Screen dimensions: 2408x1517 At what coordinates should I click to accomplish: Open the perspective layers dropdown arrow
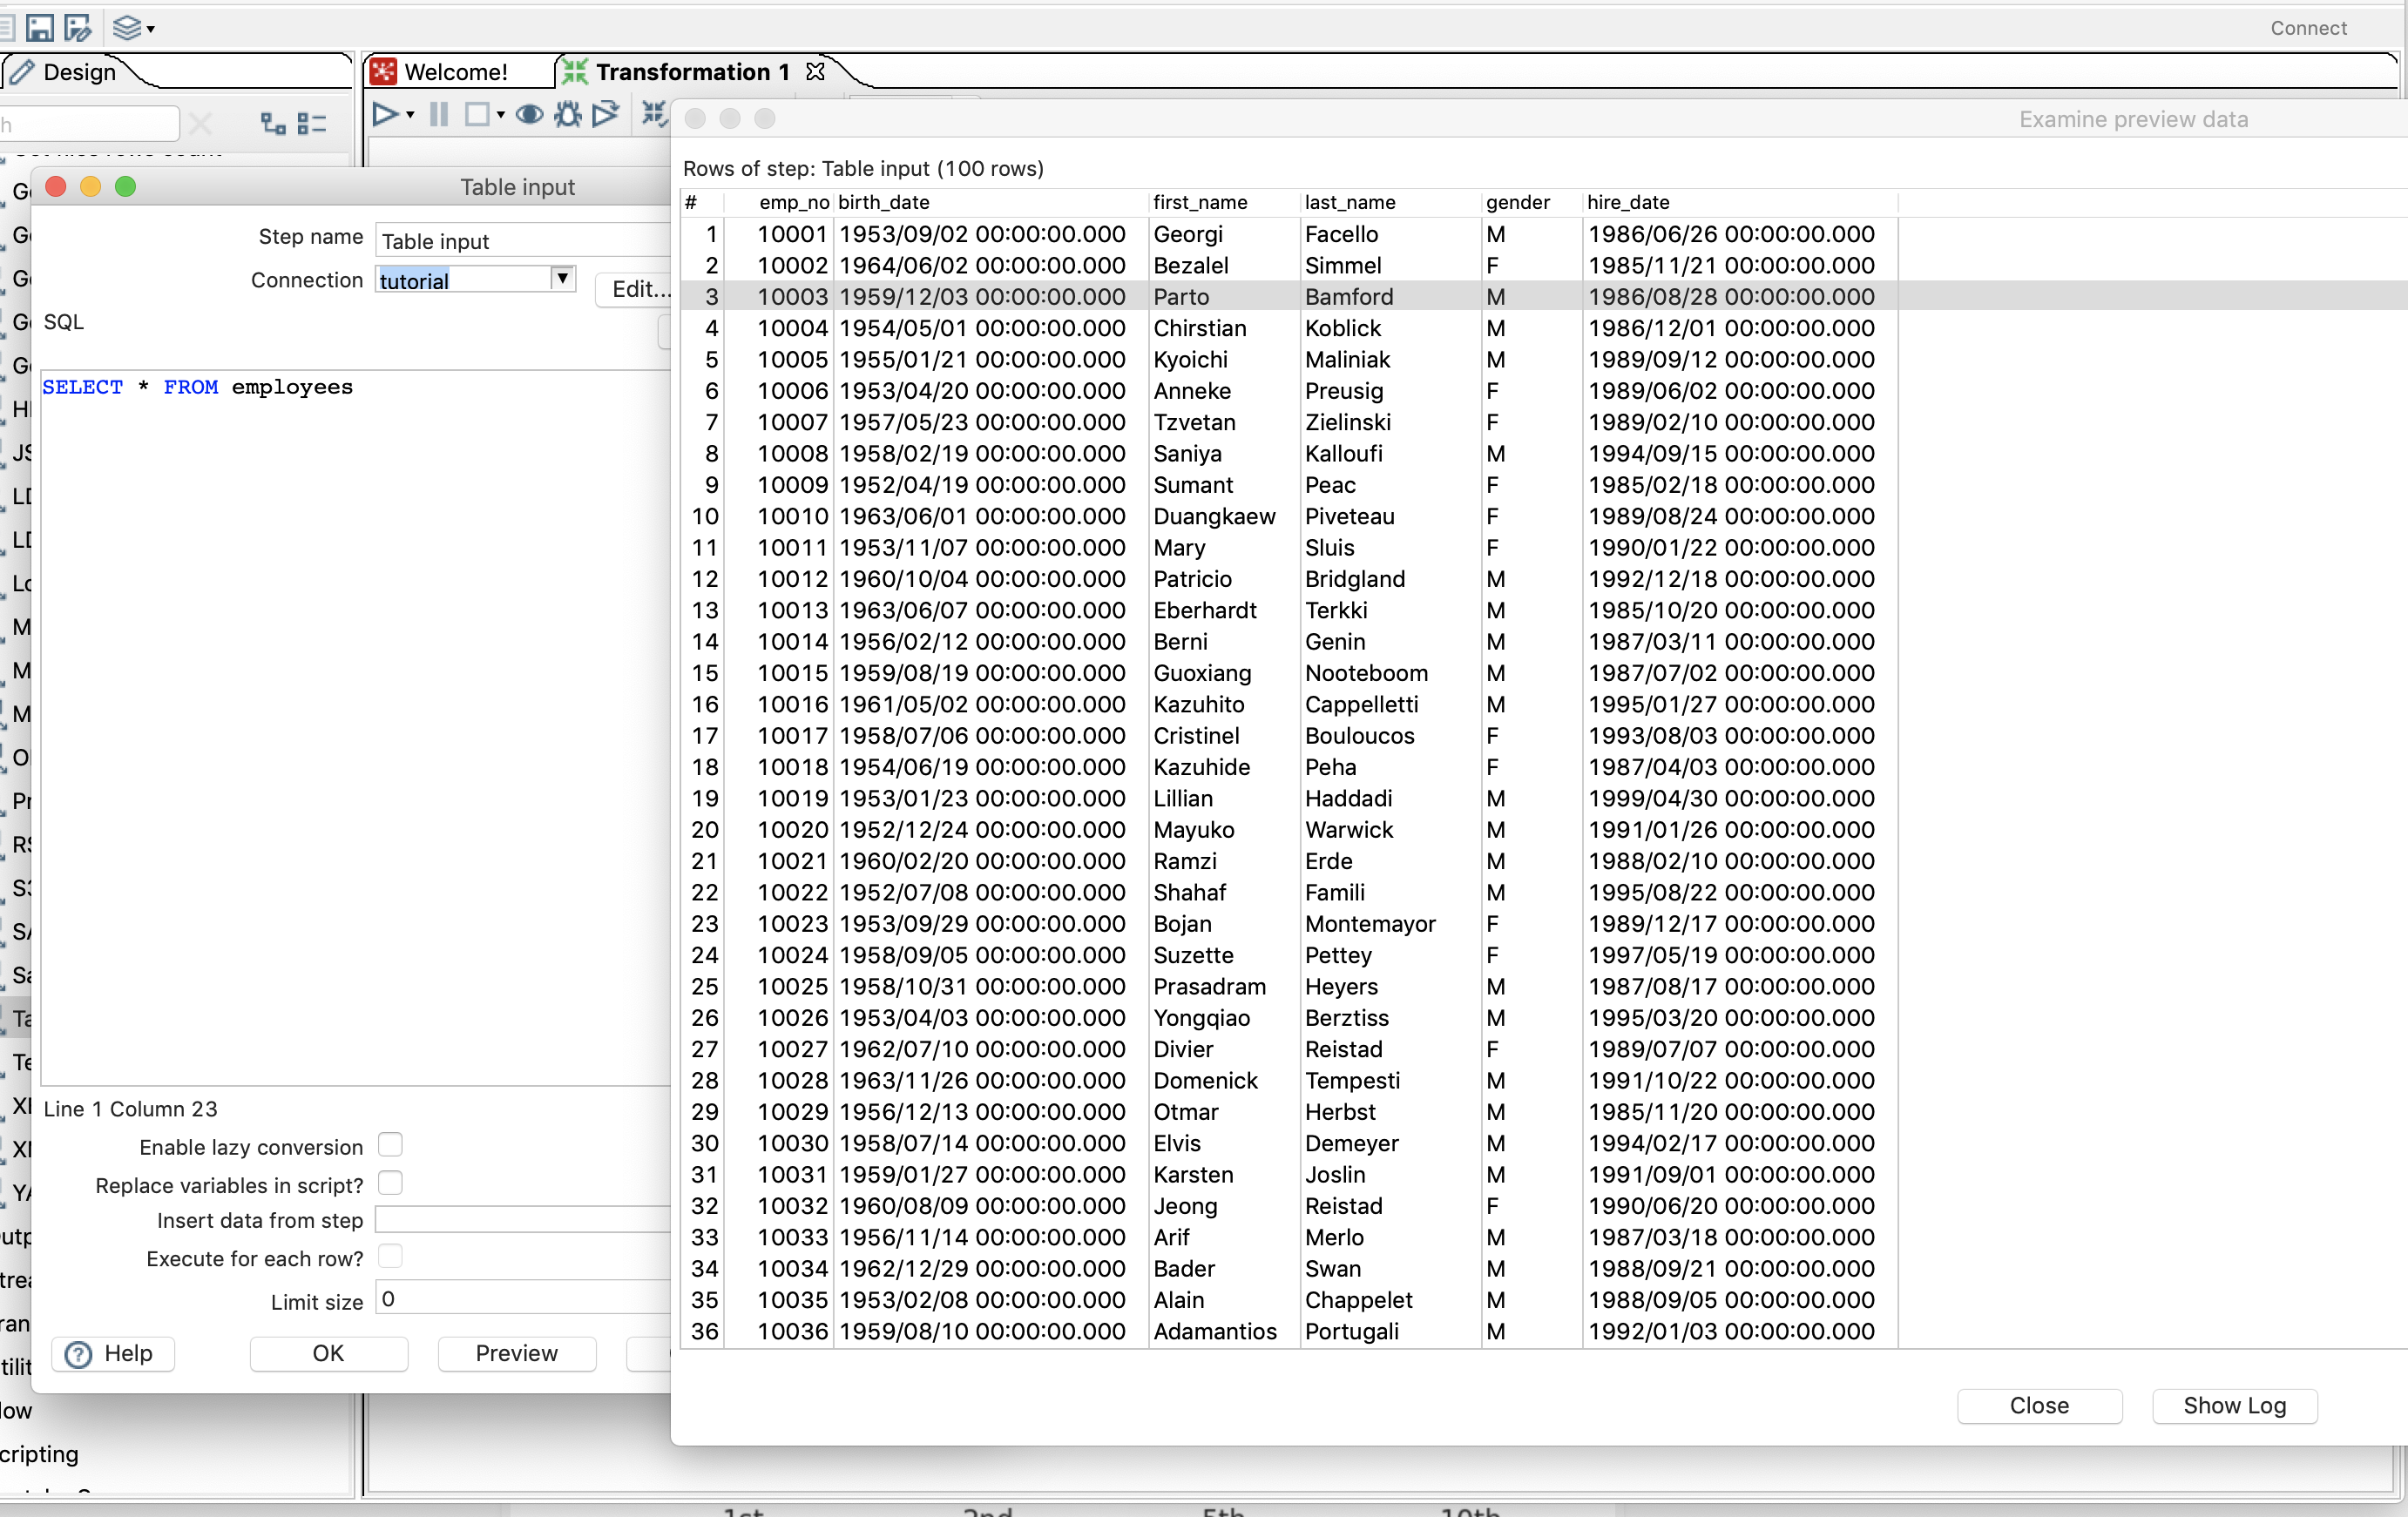click(151, 29)
